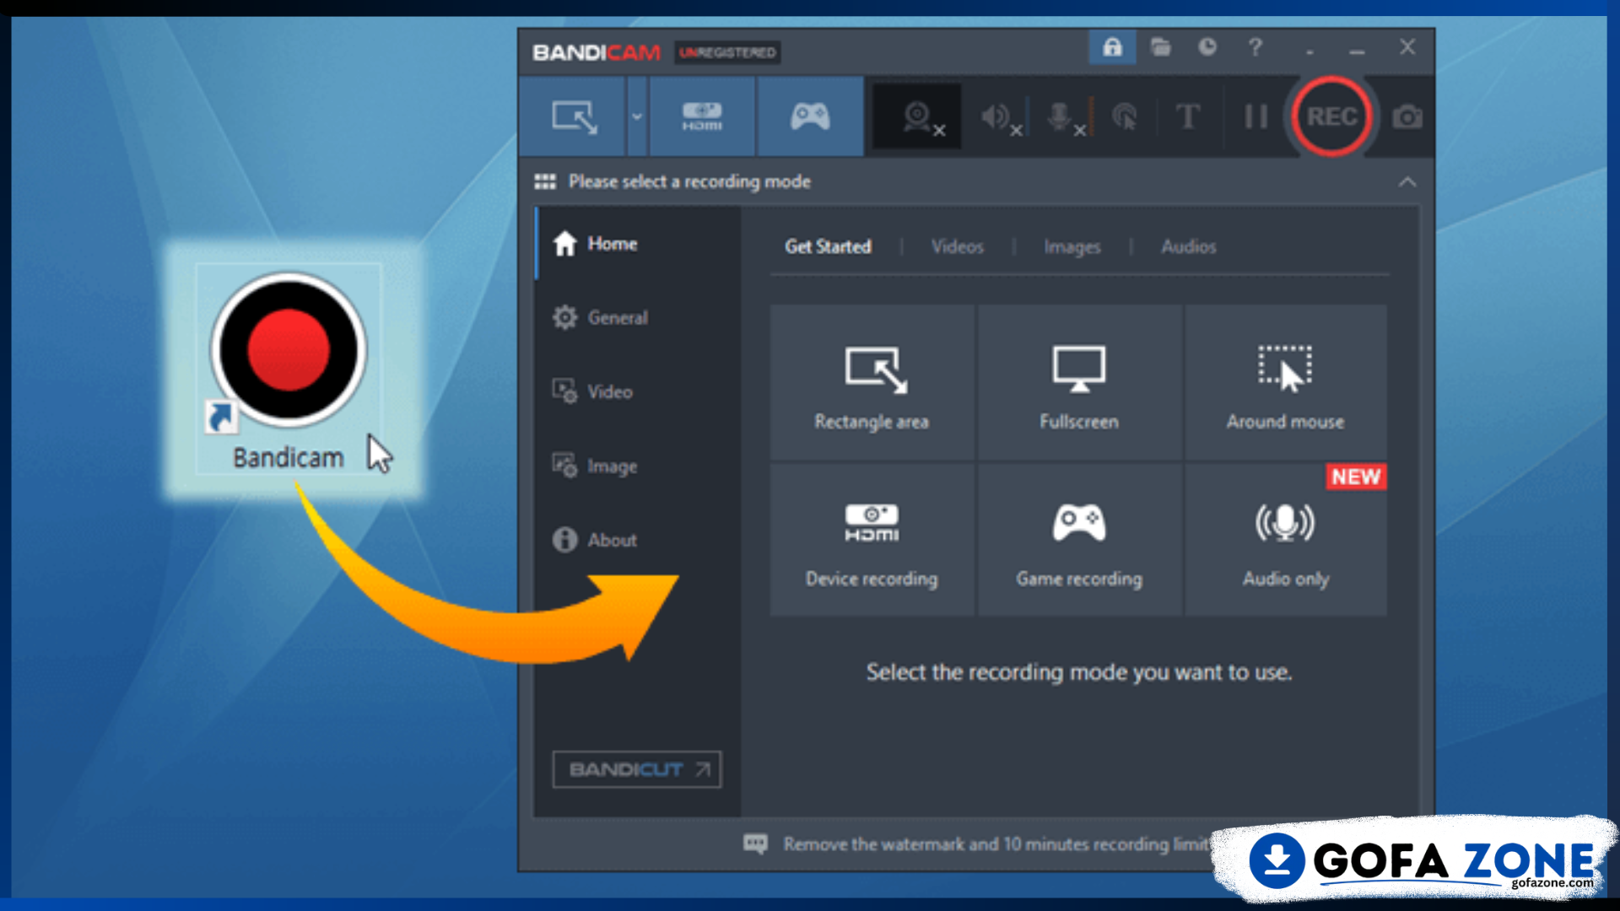Collapse the recording mode panel chevron
The height and width of the screenshot is (911, 1620).
(x=1407, y=182)
